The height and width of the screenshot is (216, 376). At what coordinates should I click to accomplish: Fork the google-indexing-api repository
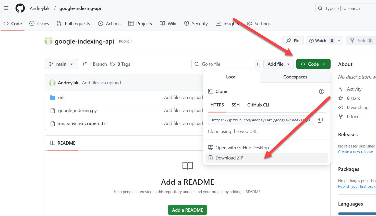tap(361, 41)
